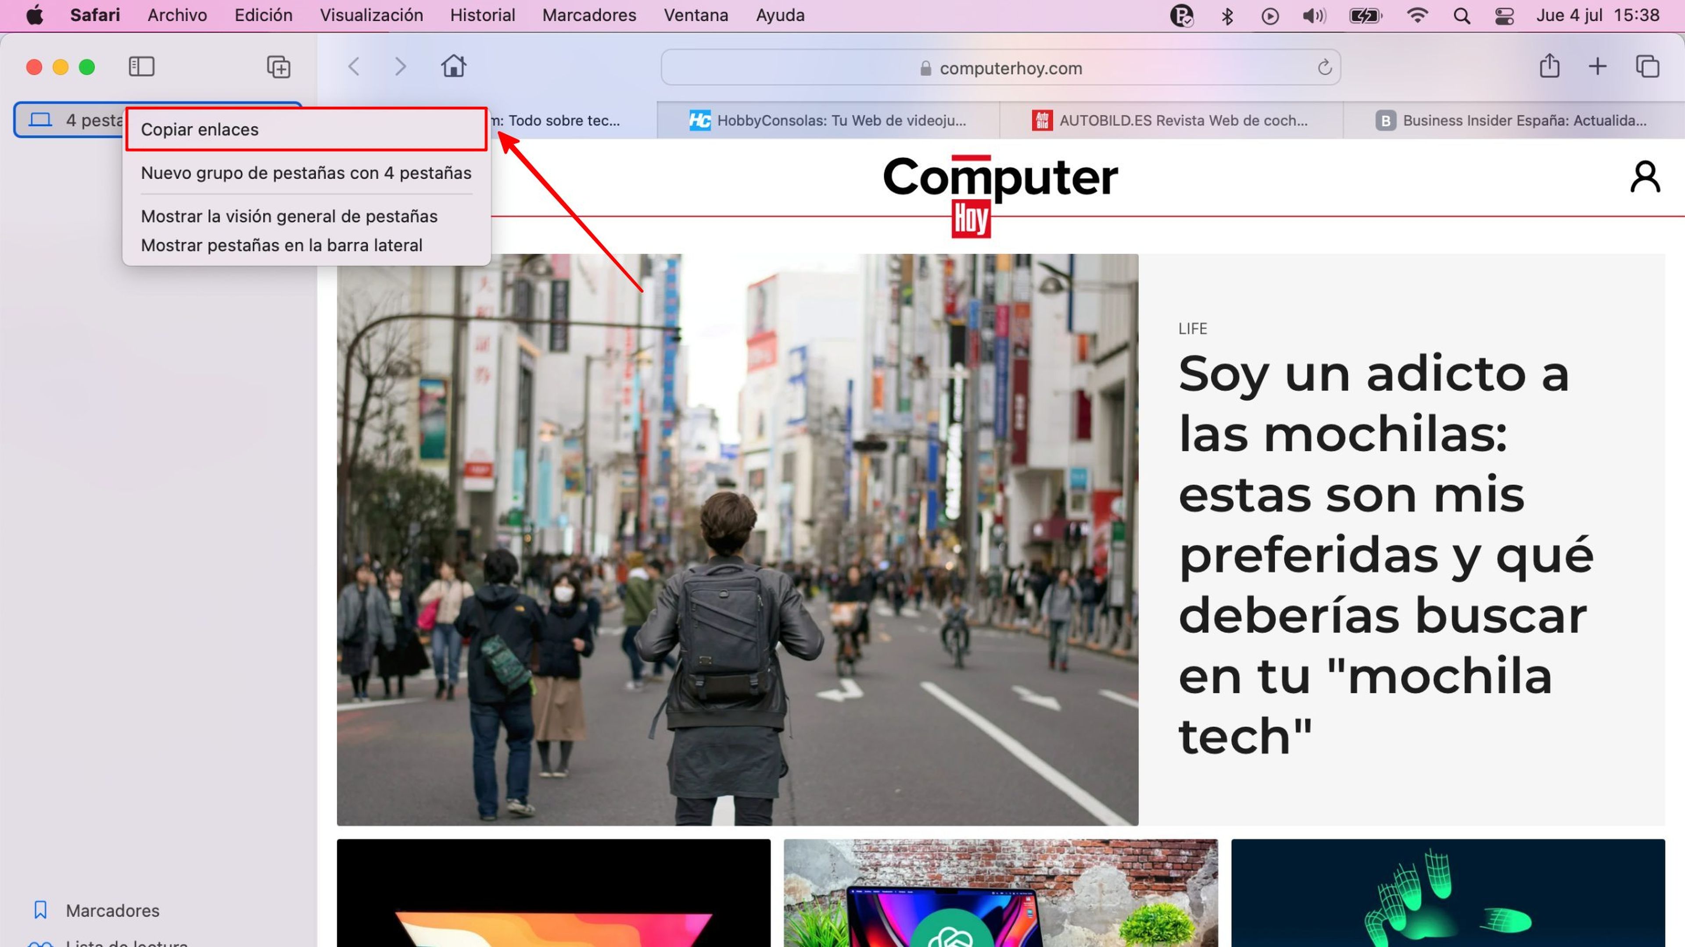Screen dimensions: 1685x947
Task: Open Spotlight search
Action: pyautogui.click(x=1462, y=16)
